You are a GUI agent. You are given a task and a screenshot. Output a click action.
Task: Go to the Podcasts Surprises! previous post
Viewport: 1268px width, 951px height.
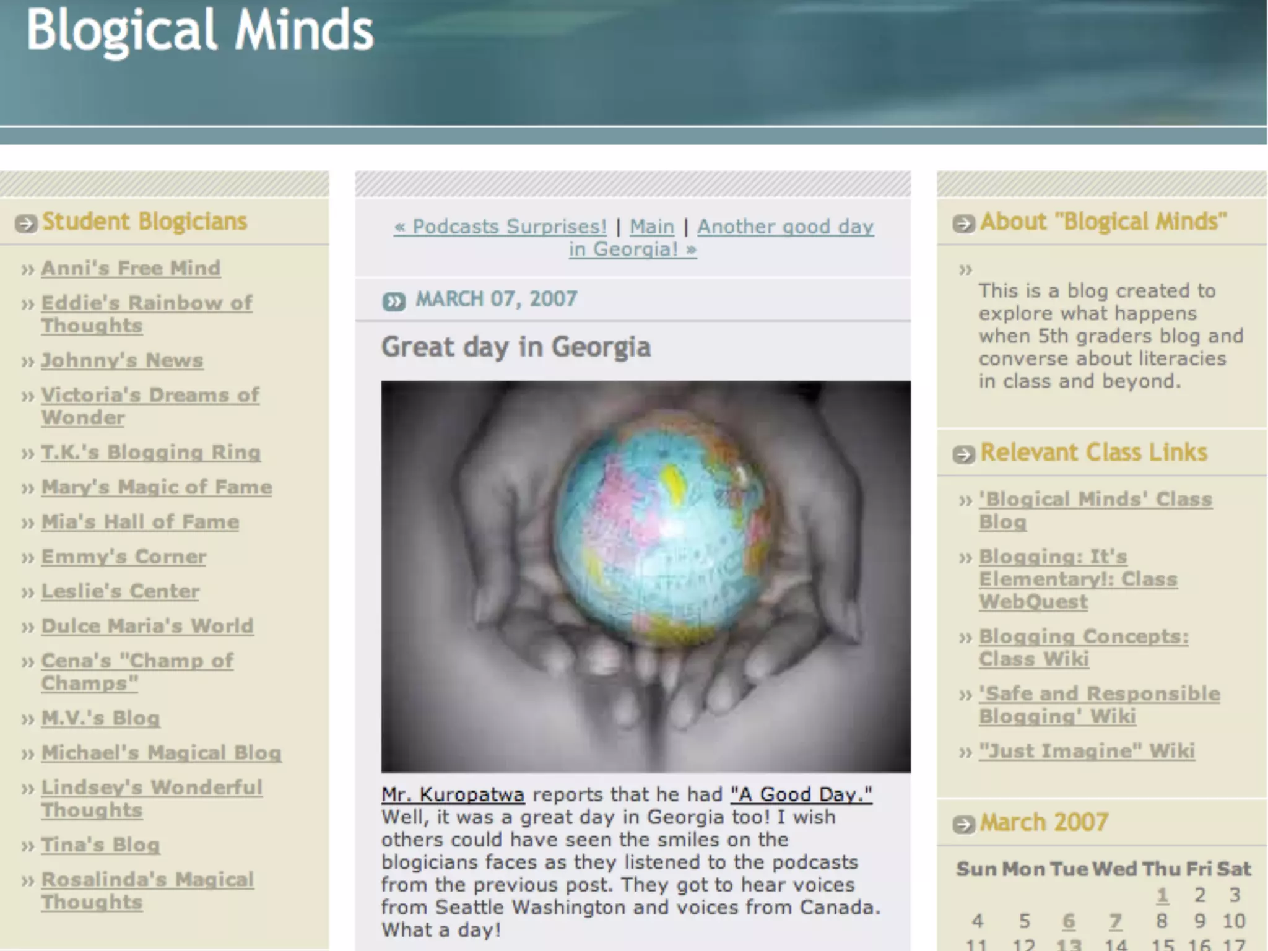click(500, 227)
